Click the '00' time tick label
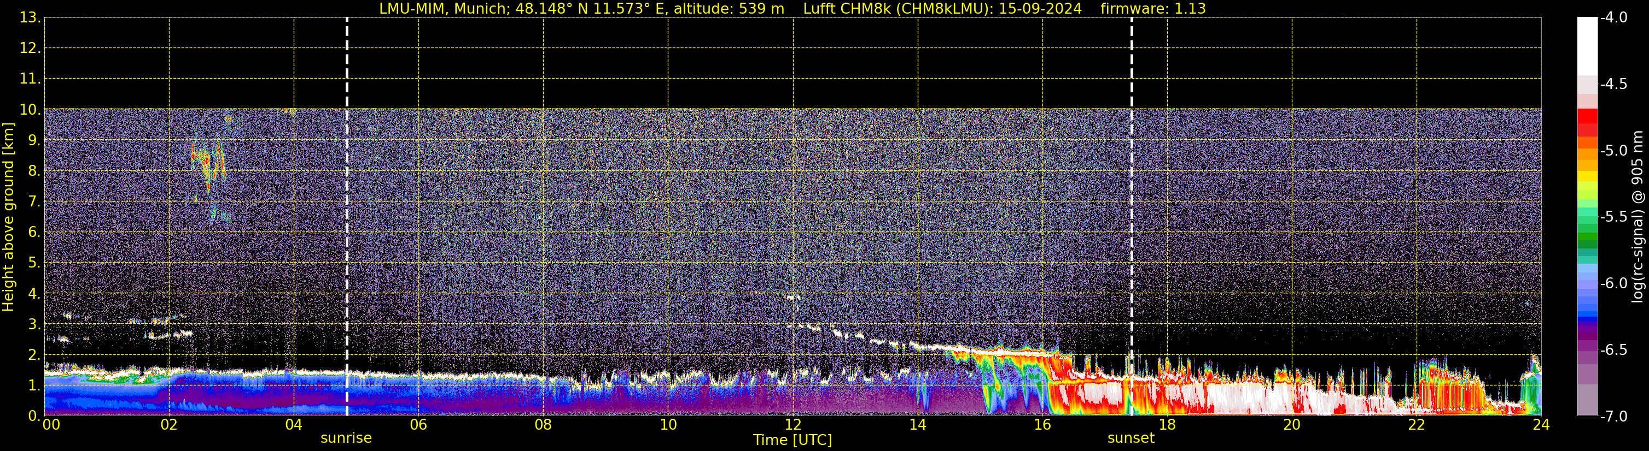Image resolution: width=1649 pixels, height=451 pixels. pyautogui.click(x=51, y=425)
